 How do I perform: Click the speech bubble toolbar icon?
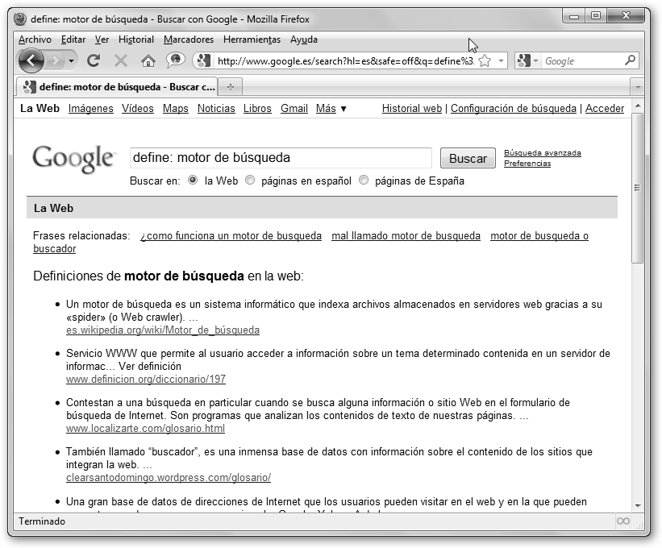175,60
